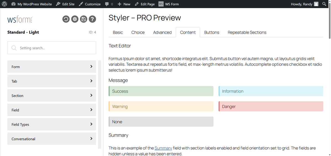Expand the Conversational settings group
Image resolution: width=331 pixels, height=156 pixels.
[52, 139]
